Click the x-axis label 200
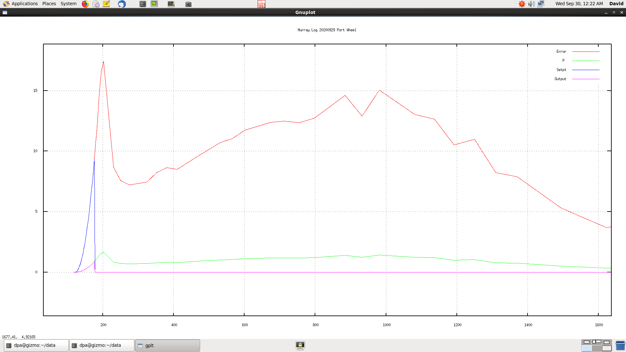The image size is (626, 352). [x=103, y=325]
